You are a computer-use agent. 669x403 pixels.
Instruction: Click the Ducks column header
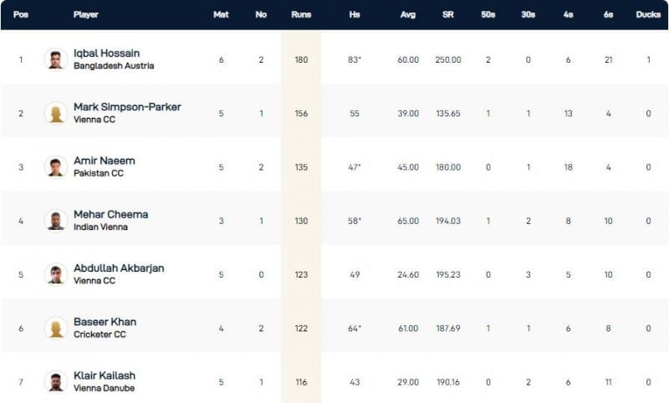click(x=648, y=15)
